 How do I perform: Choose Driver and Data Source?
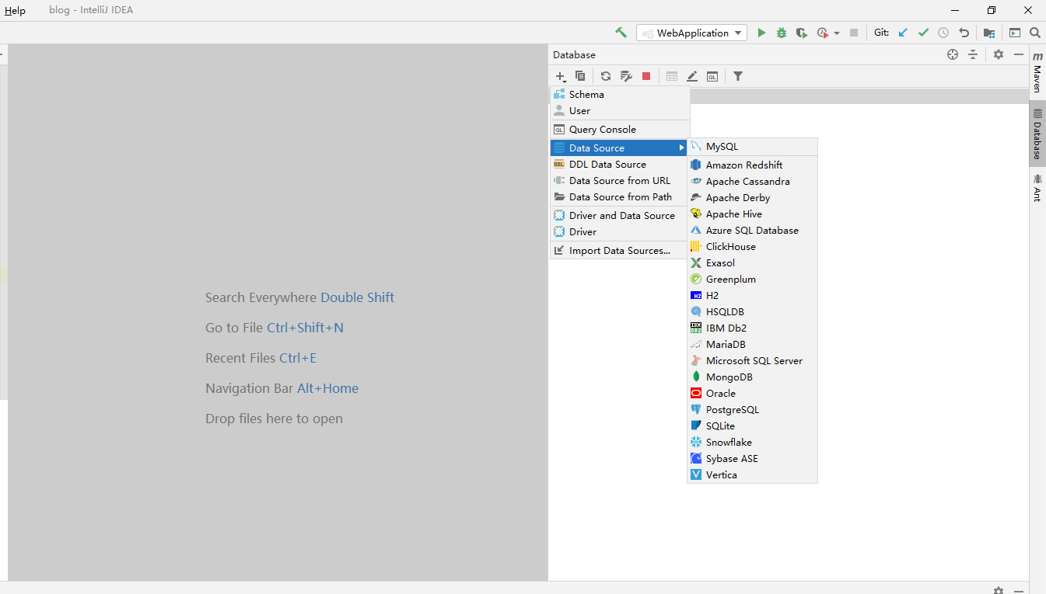click(620, 215)
